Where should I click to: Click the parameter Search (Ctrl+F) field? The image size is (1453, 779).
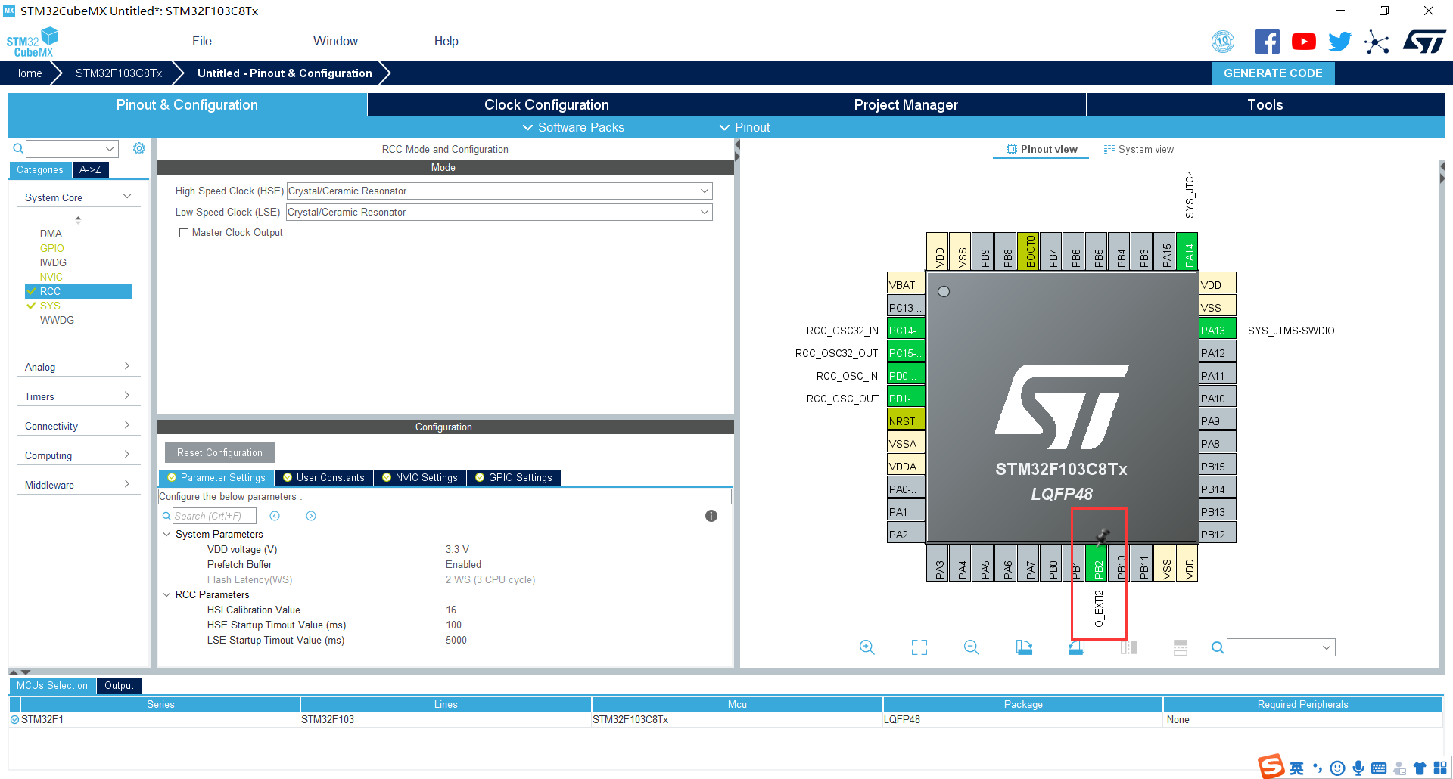(214, 516)
